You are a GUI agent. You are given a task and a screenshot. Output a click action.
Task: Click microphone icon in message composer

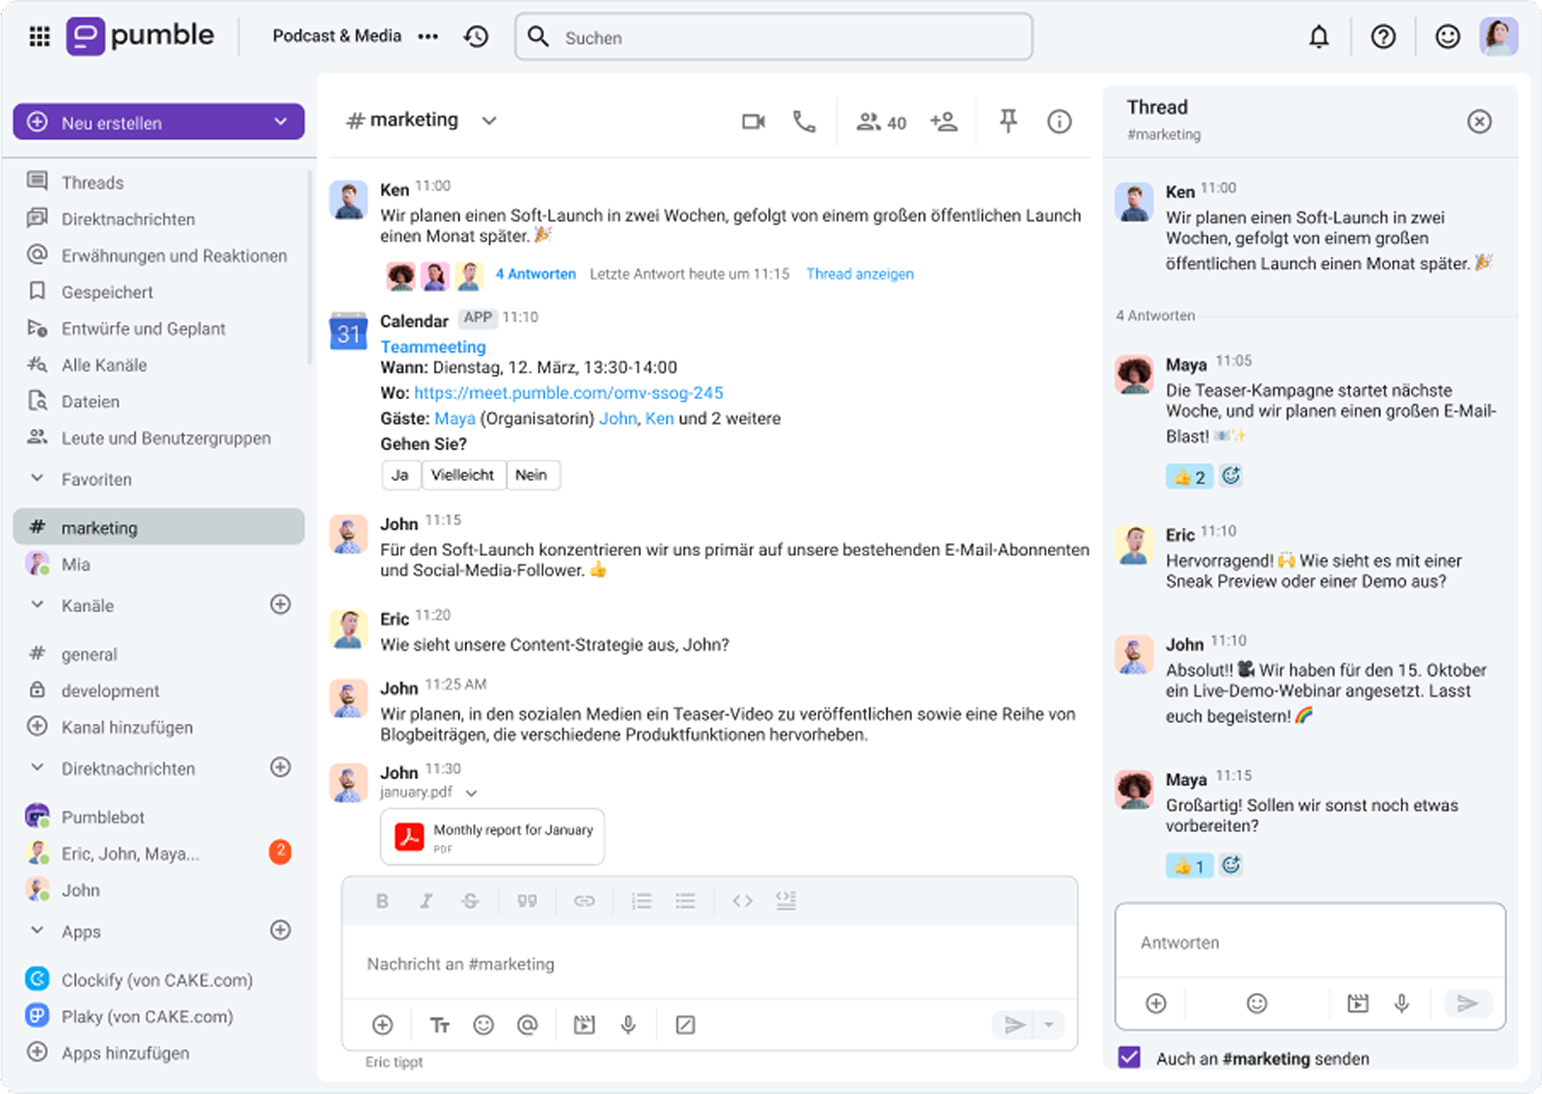(628, 1024)
